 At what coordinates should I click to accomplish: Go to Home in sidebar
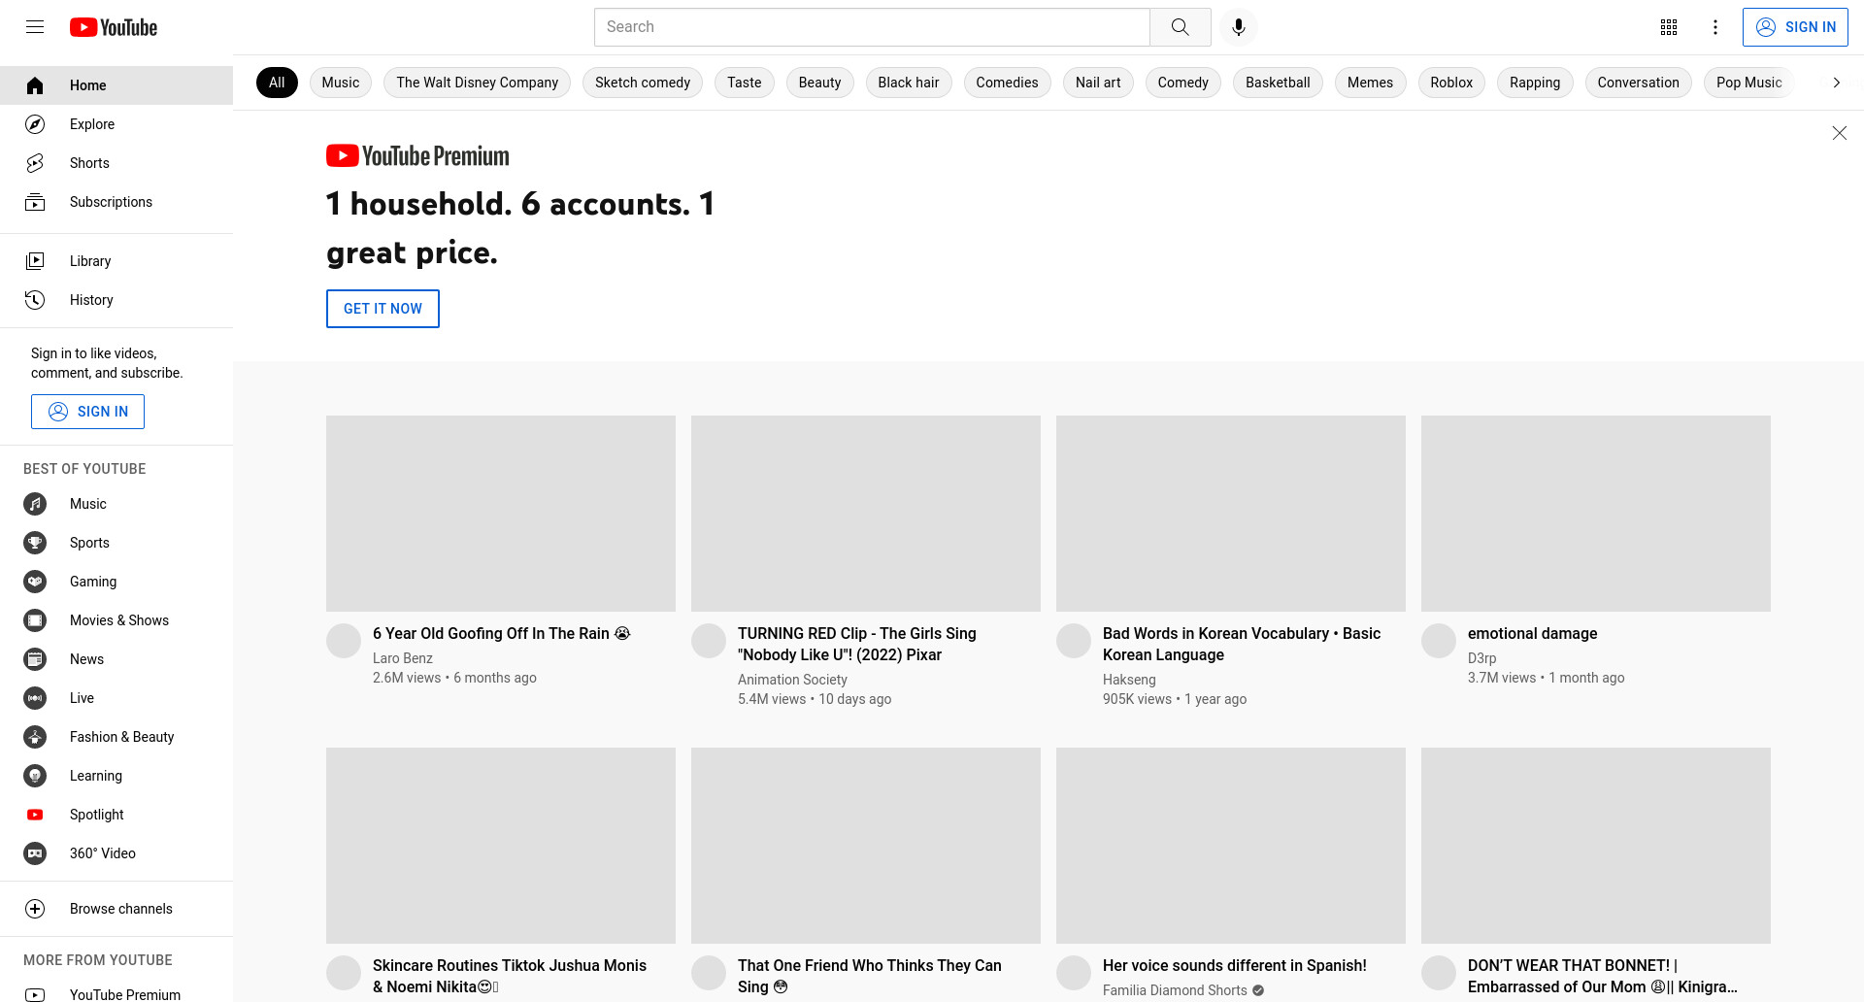tap(116, 85)
